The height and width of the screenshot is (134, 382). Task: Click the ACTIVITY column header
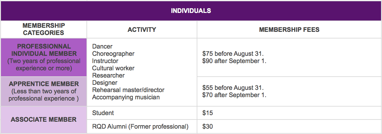(x=142, y=30)
